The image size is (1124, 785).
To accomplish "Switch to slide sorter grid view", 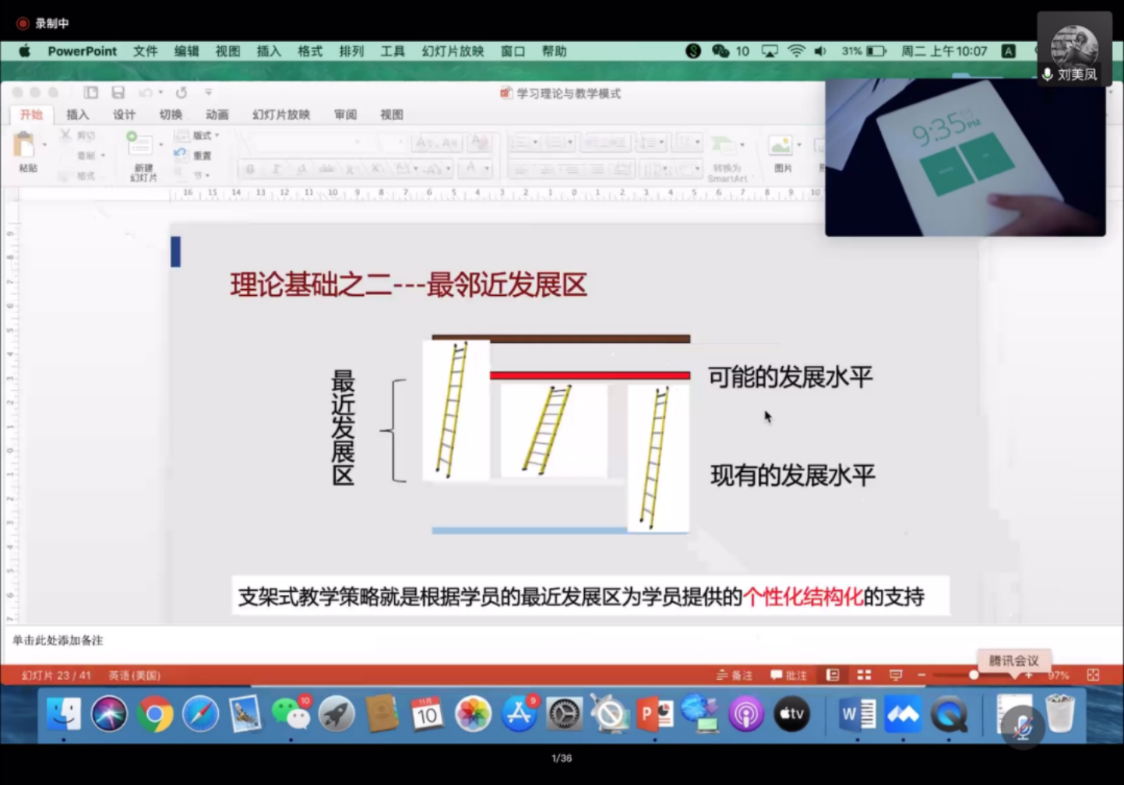I will tap(864, 675).
